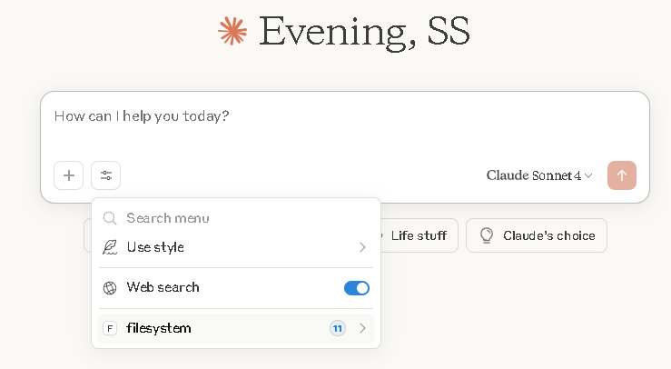Close the search and tools sliders menu
The image size is (671, 369).
tap(105, 175)
